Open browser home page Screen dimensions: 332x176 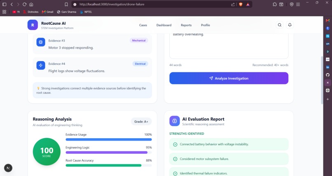click(31, 4)
